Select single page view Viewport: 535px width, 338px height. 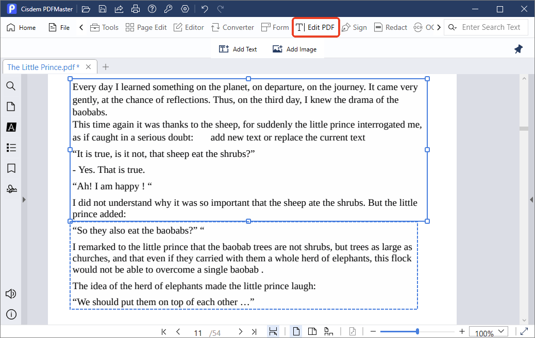point(296,331)
